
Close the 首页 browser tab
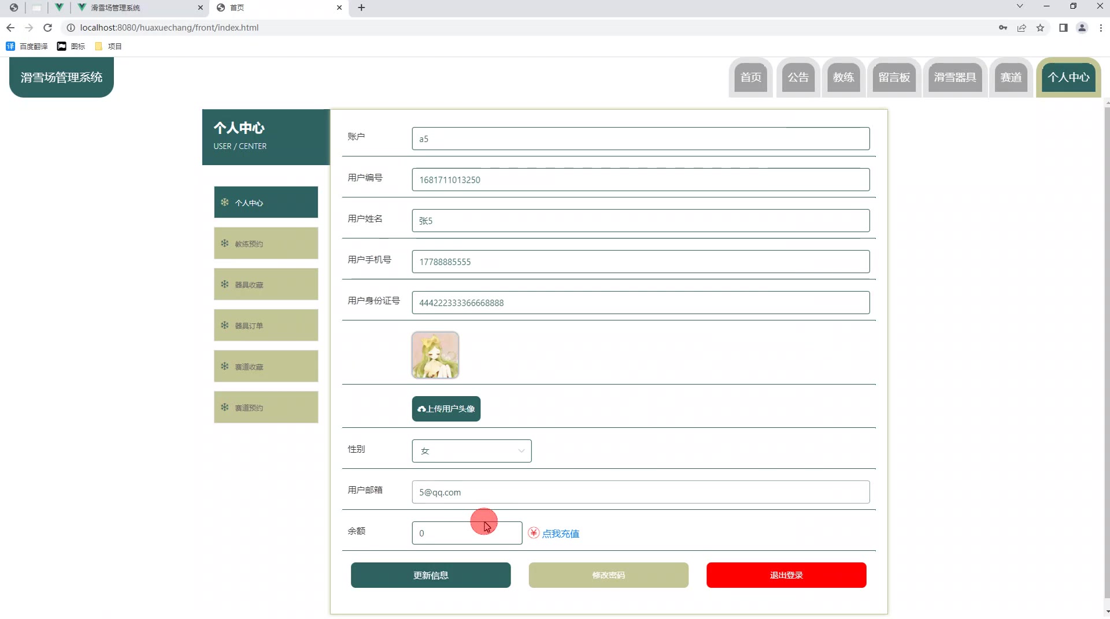[x=339, y=8]
